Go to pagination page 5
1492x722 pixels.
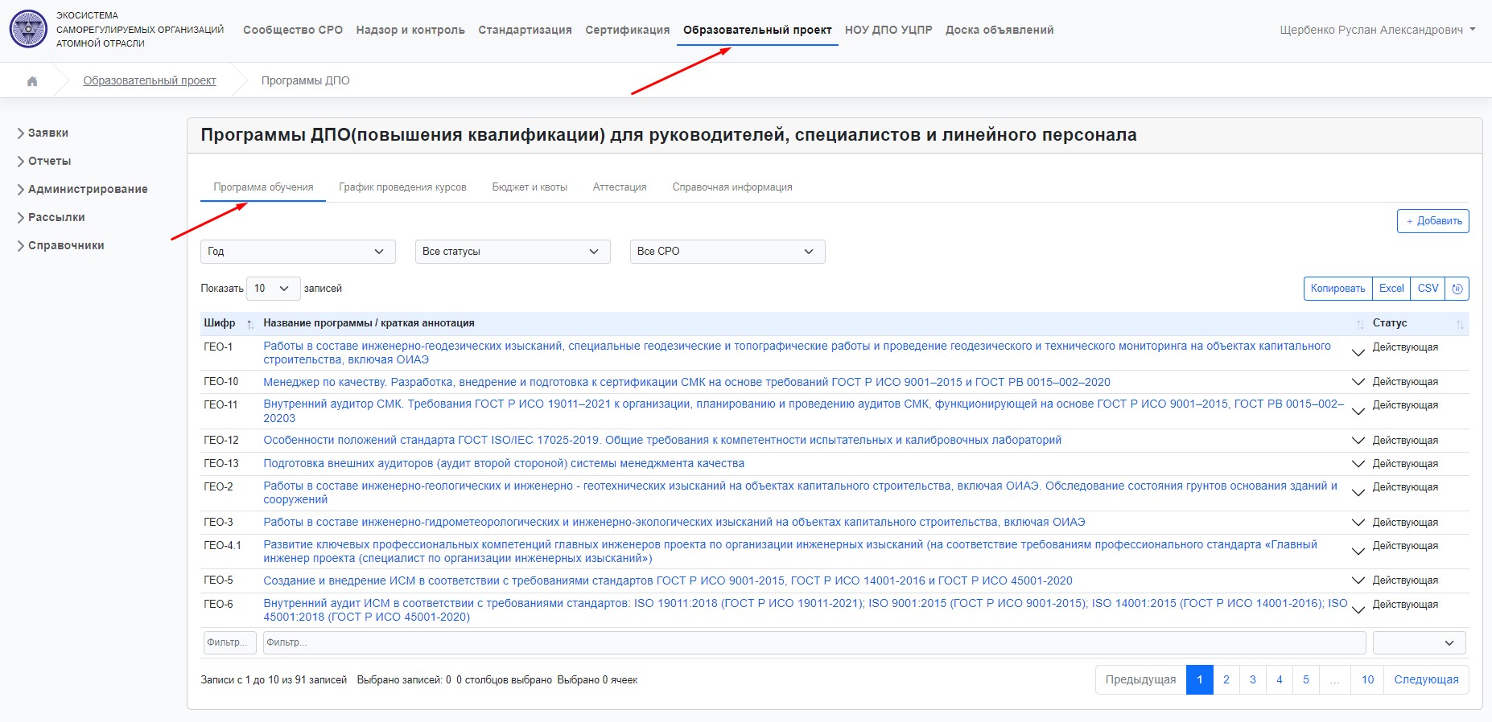tap(1306, 680)
